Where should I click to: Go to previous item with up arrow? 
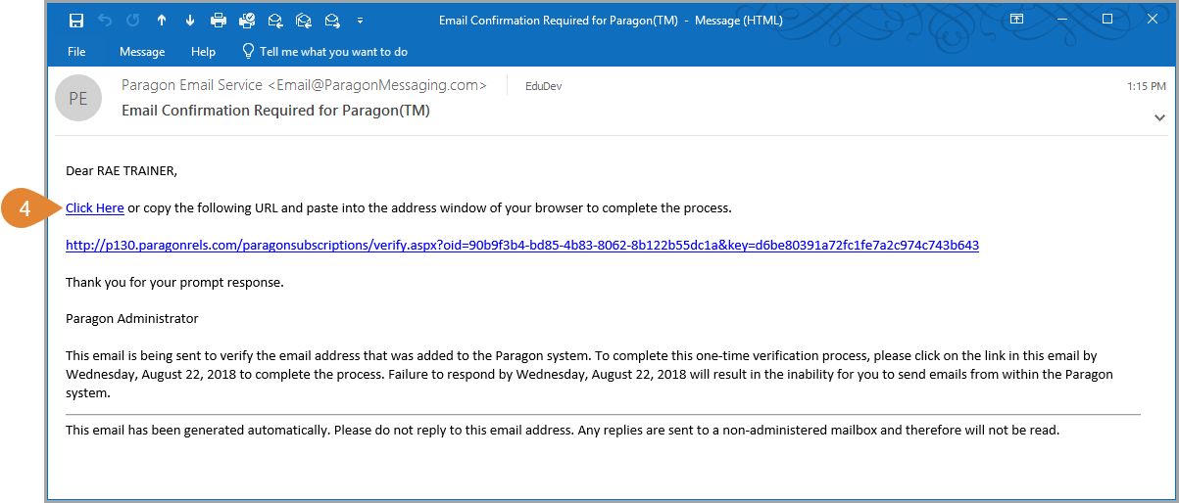162,20
